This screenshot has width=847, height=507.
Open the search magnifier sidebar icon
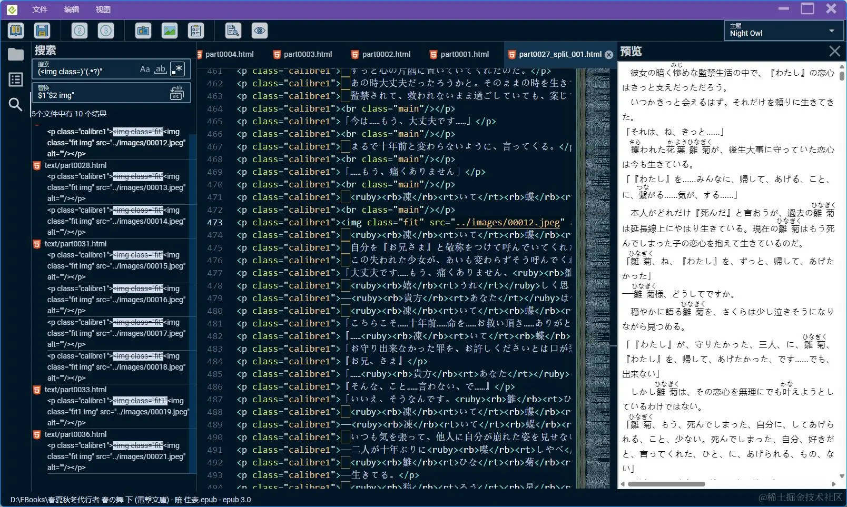[16, 105]
